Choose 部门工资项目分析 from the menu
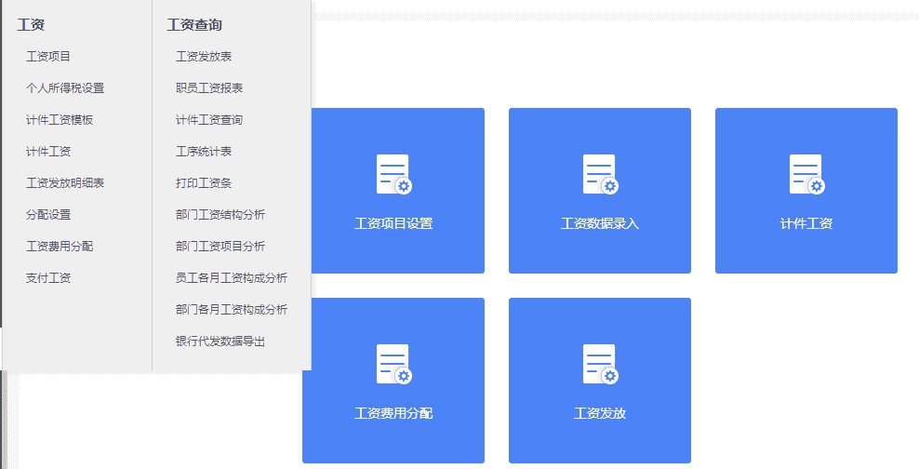The image size is (919, 469). tap(220, 247)
